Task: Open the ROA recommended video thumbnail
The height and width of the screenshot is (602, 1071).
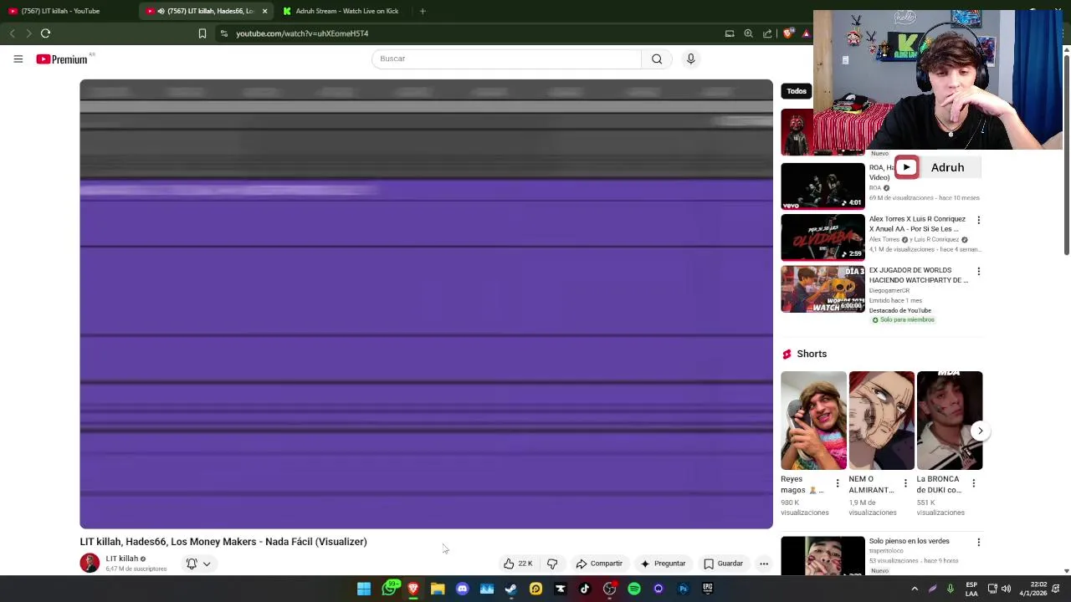Action: pos(822,186)
